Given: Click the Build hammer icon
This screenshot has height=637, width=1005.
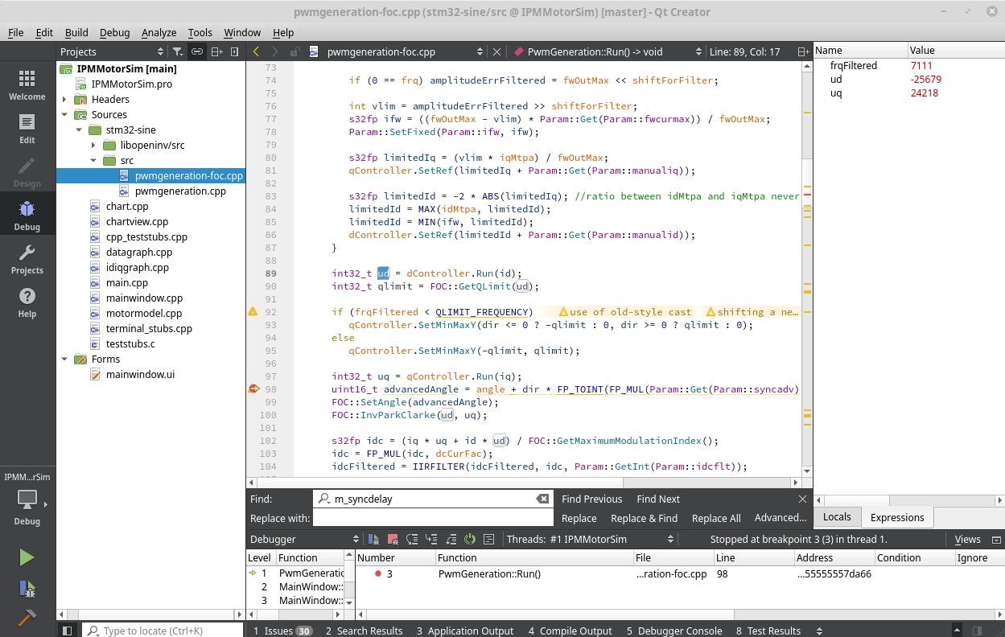Looking at the screenshot, I should coord(27,618).
